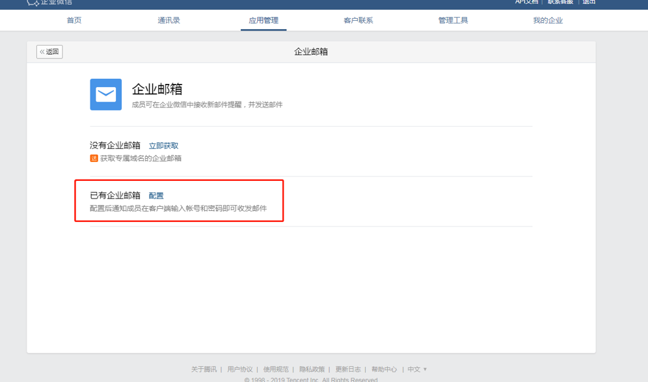
Task: Click the blue 企业邮箱 envelope icon
Action: point(105,94)
